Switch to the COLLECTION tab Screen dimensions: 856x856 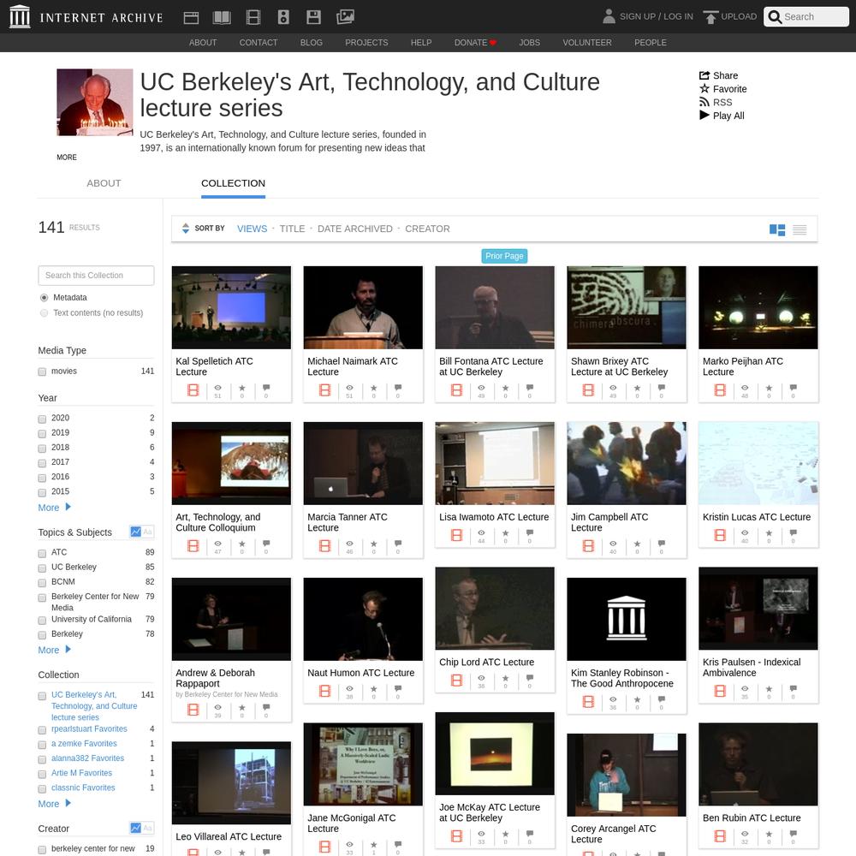point(233,183)
